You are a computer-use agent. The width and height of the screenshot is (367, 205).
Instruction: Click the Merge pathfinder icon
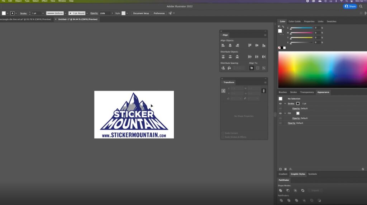[x=296, y=200]
